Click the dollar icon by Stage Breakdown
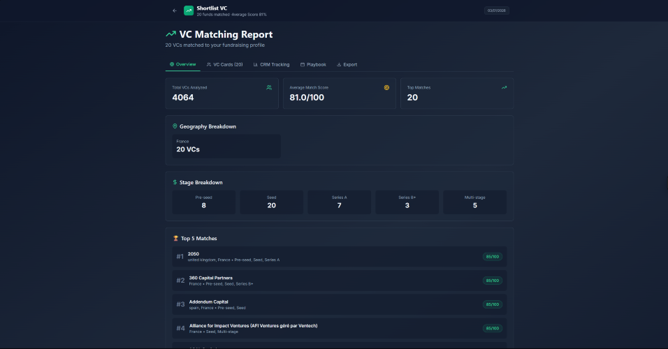668x349 pixels. (175, 182)
